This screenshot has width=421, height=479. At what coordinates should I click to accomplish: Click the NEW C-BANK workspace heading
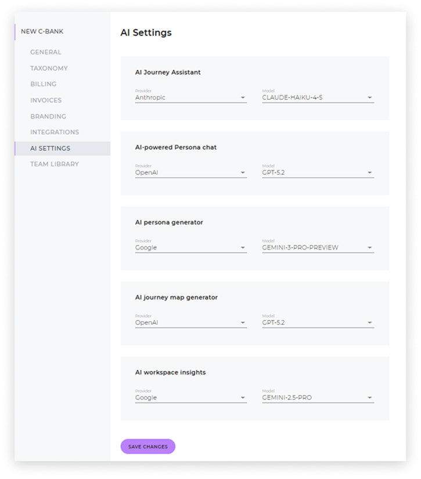pos(42,31)
